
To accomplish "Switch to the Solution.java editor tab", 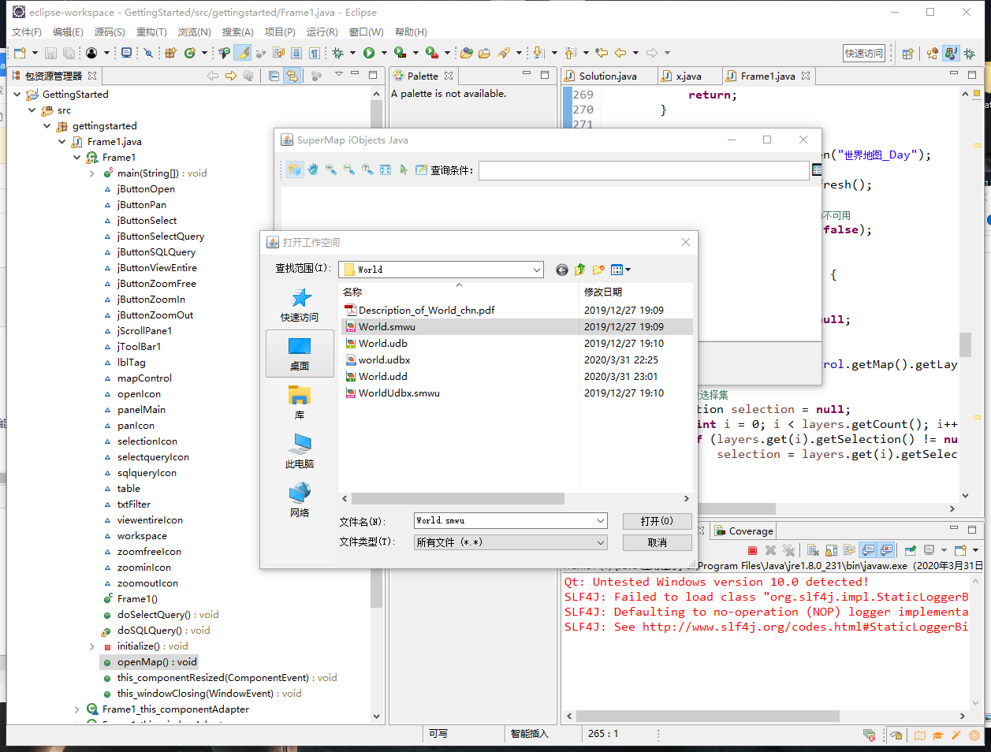I will (x=608, y=76).
